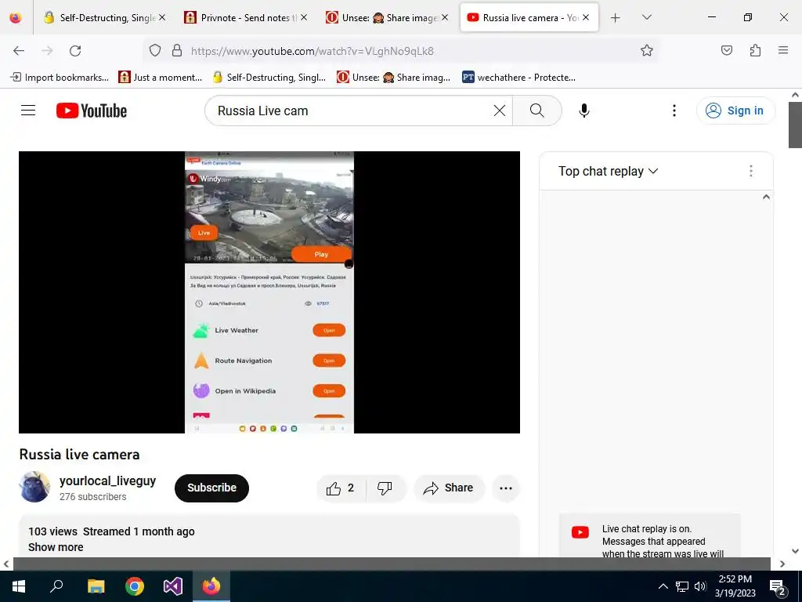Image resolution: width=802 pixels, height=602 pixels.
Task: Open File Explorer from taskbar
Action: (x=96, y=586)
